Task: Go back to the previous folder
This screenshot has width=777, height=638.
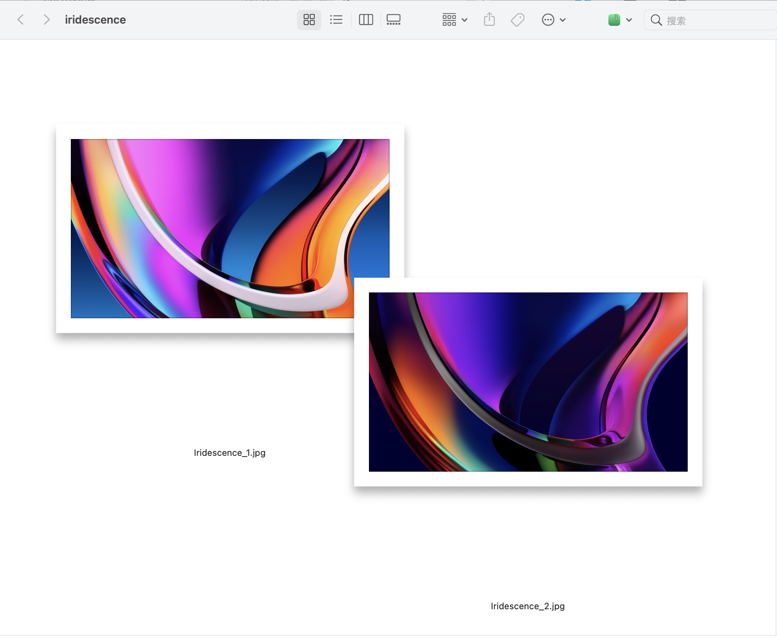Action: click(x=21, y=20)
